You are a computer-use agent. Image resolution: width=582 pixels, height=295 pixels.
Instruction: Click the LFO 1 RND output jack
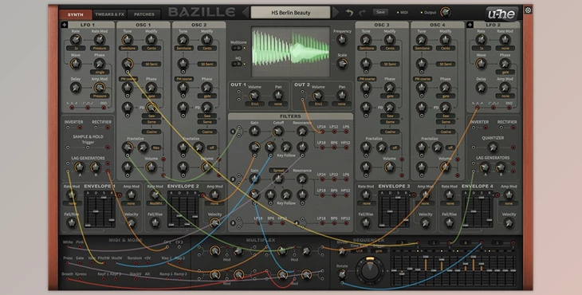coord(104,108)
